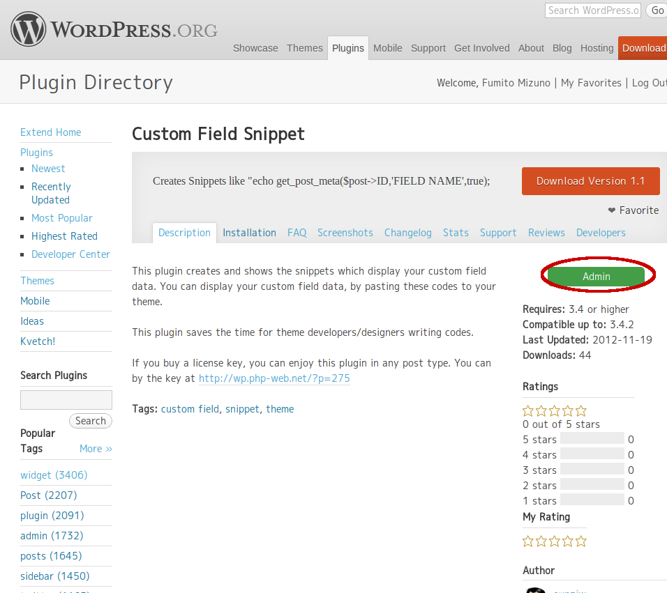Click the green Admin button

point(597,277)
